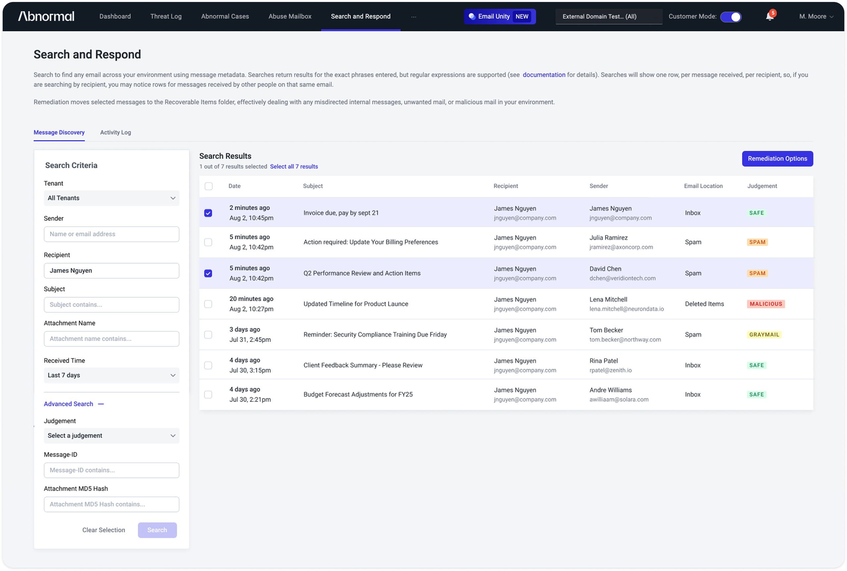Click the GRAYMAIL judgement badge

pos(764,335)
